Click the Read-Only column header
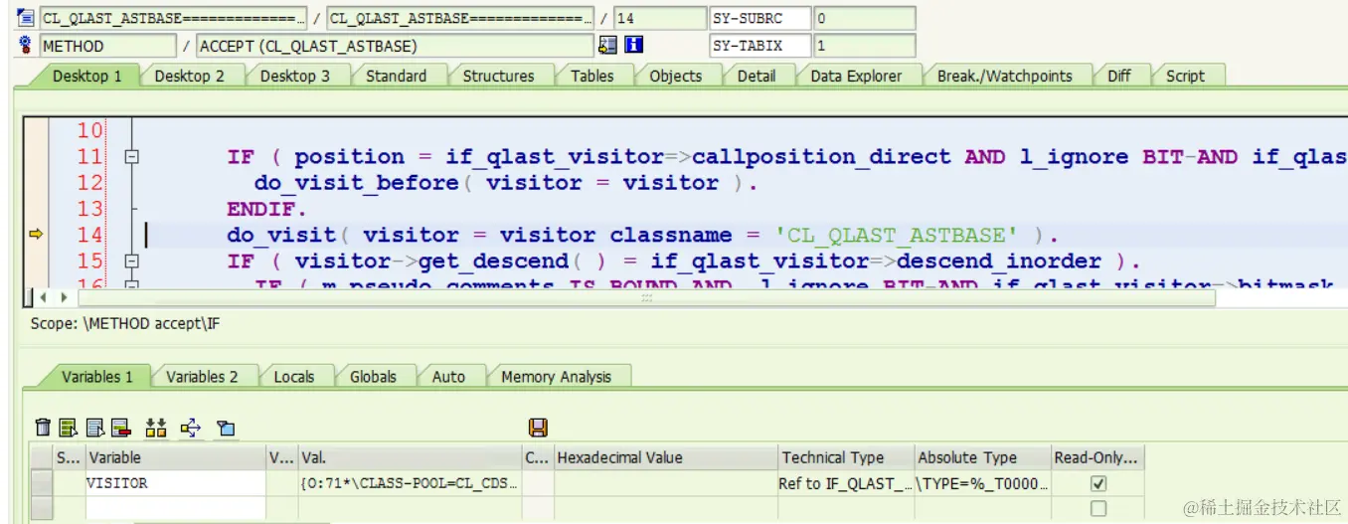The image size is (1348, 524). (1097, 457)
